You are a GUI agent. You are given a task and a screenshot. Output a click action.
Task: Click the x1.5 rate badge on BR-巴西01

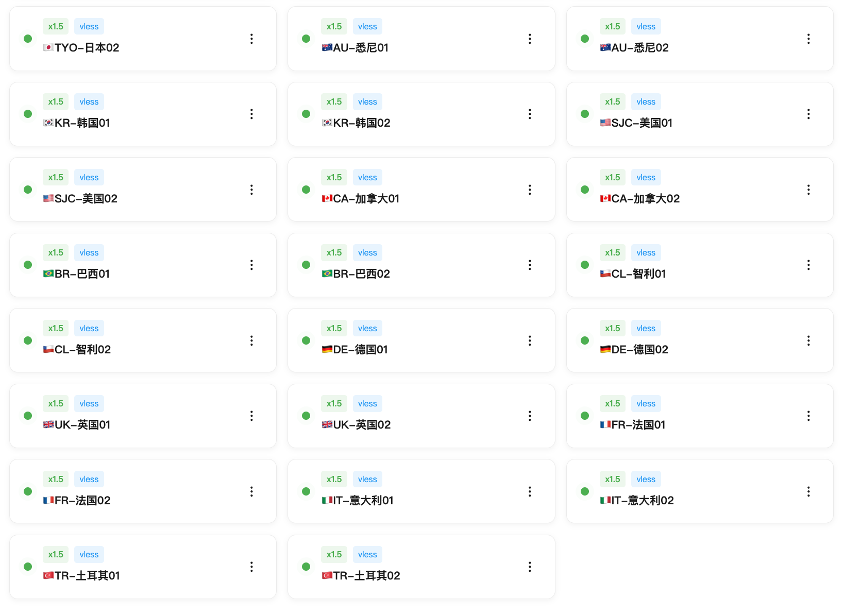56,252
